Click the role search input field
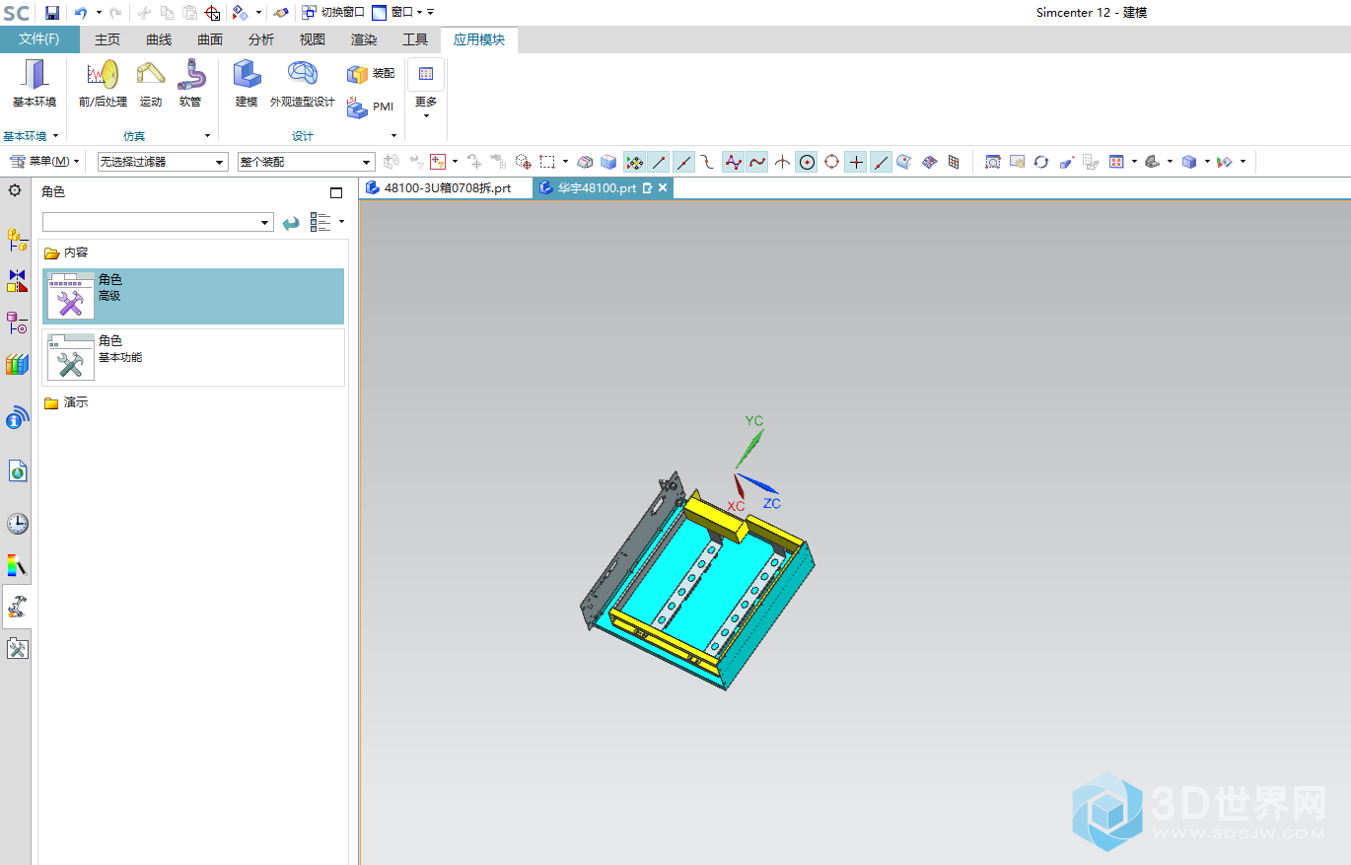 tap(150, 223)
